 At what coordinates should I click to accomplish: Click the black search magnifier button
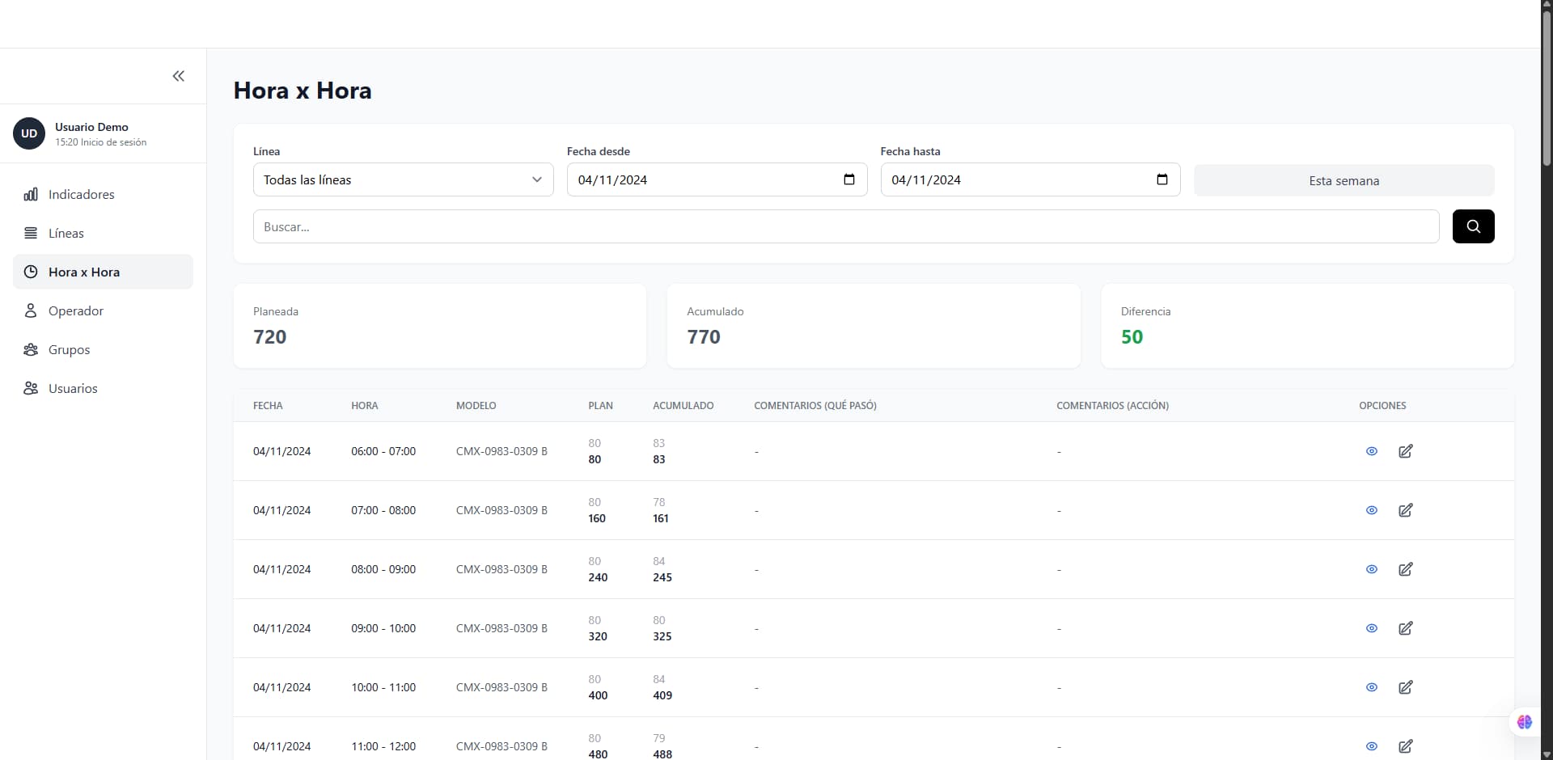1473,226
